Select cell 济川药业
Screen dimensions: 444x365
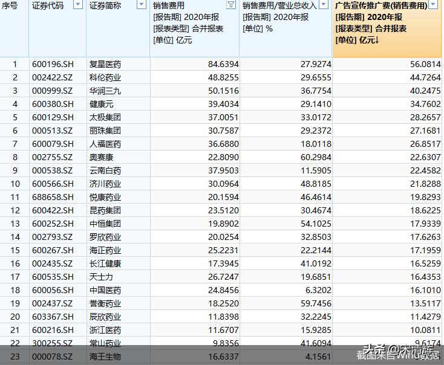(105, 184)
